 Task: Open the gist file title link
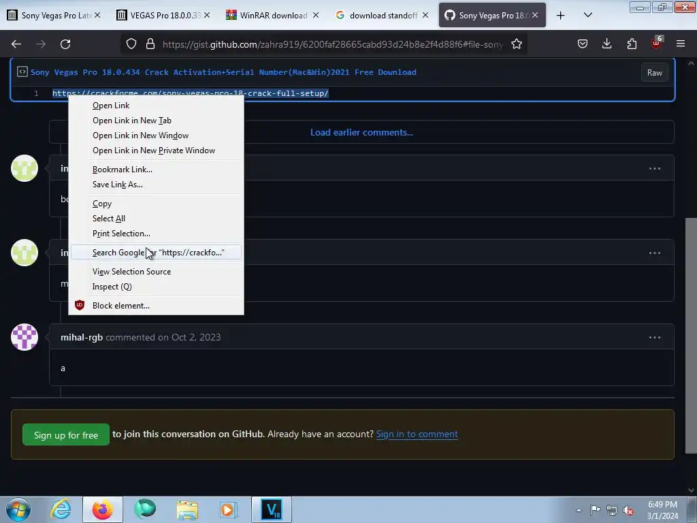223,72
